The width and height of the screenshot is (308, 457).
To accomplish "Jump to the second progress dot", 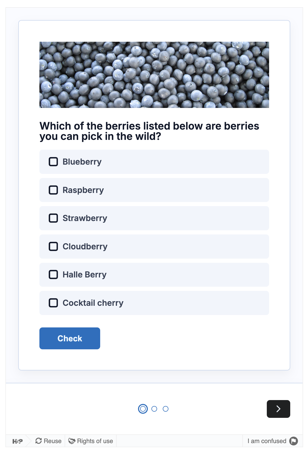I will point(154,409).
